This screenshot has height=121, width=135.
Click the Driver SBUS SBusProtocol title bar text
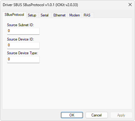(x=40, y=5)
